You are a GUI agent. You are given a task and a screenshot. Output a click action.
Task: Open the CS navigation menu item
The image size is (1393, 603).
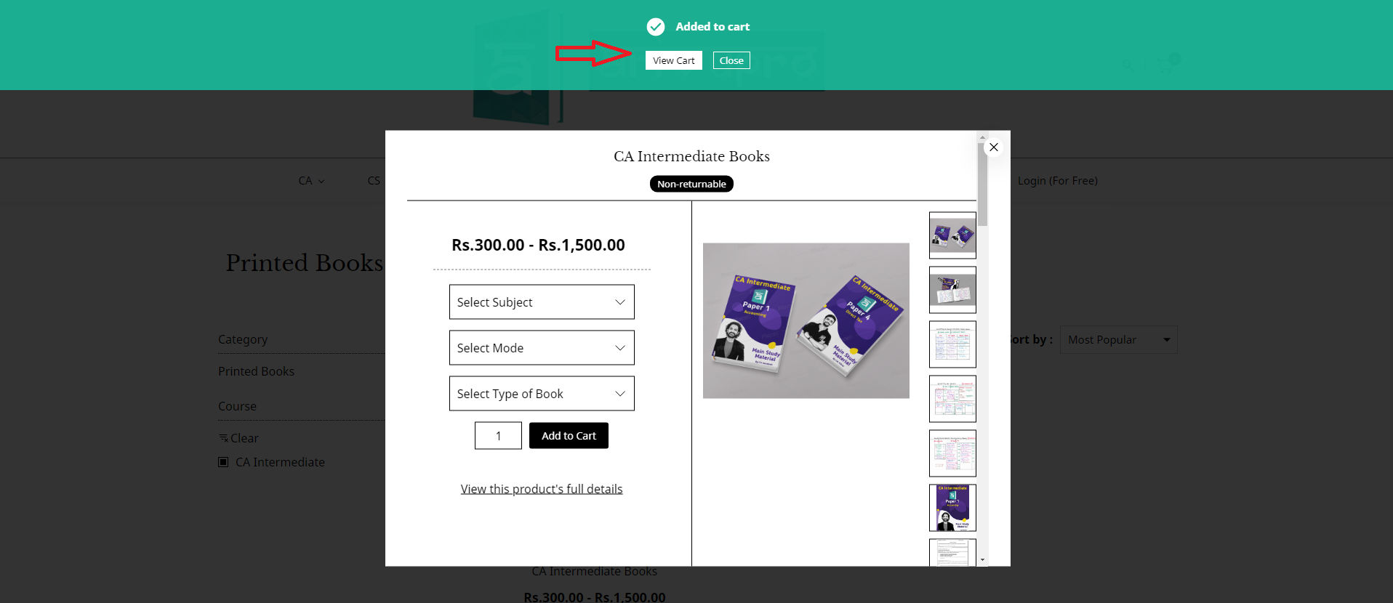[x=374, y=181]
